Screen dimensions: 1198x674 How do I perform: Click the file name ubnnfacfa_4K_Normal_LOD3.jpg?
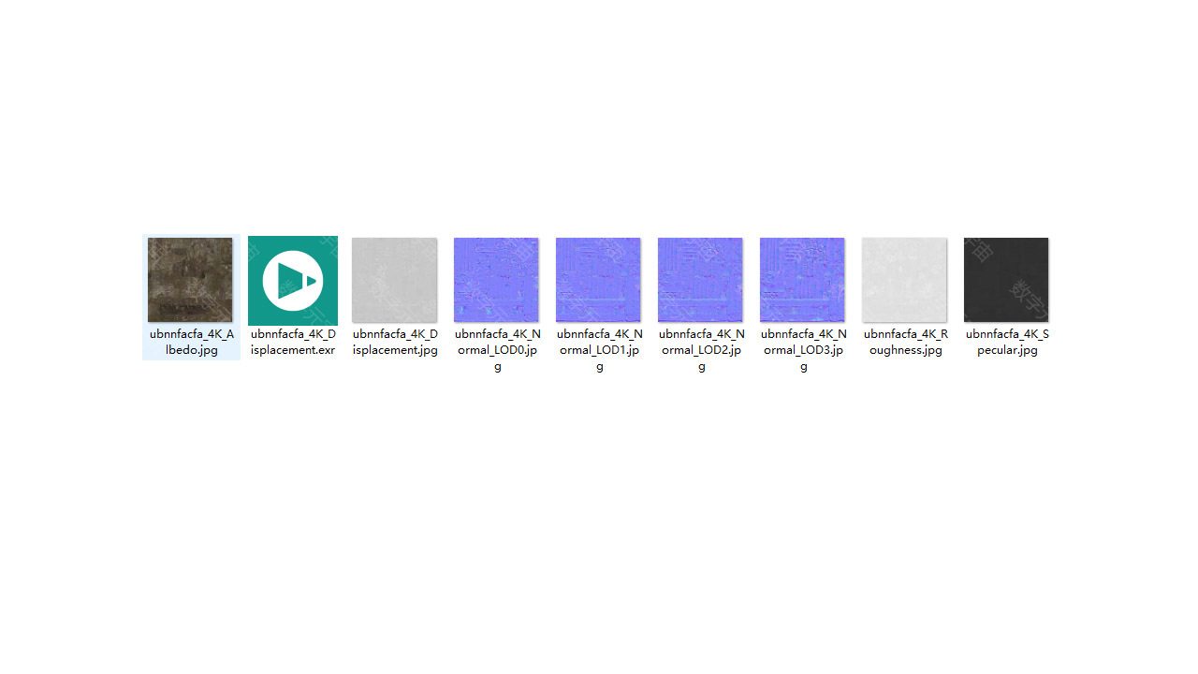click(x=803, y=350)
